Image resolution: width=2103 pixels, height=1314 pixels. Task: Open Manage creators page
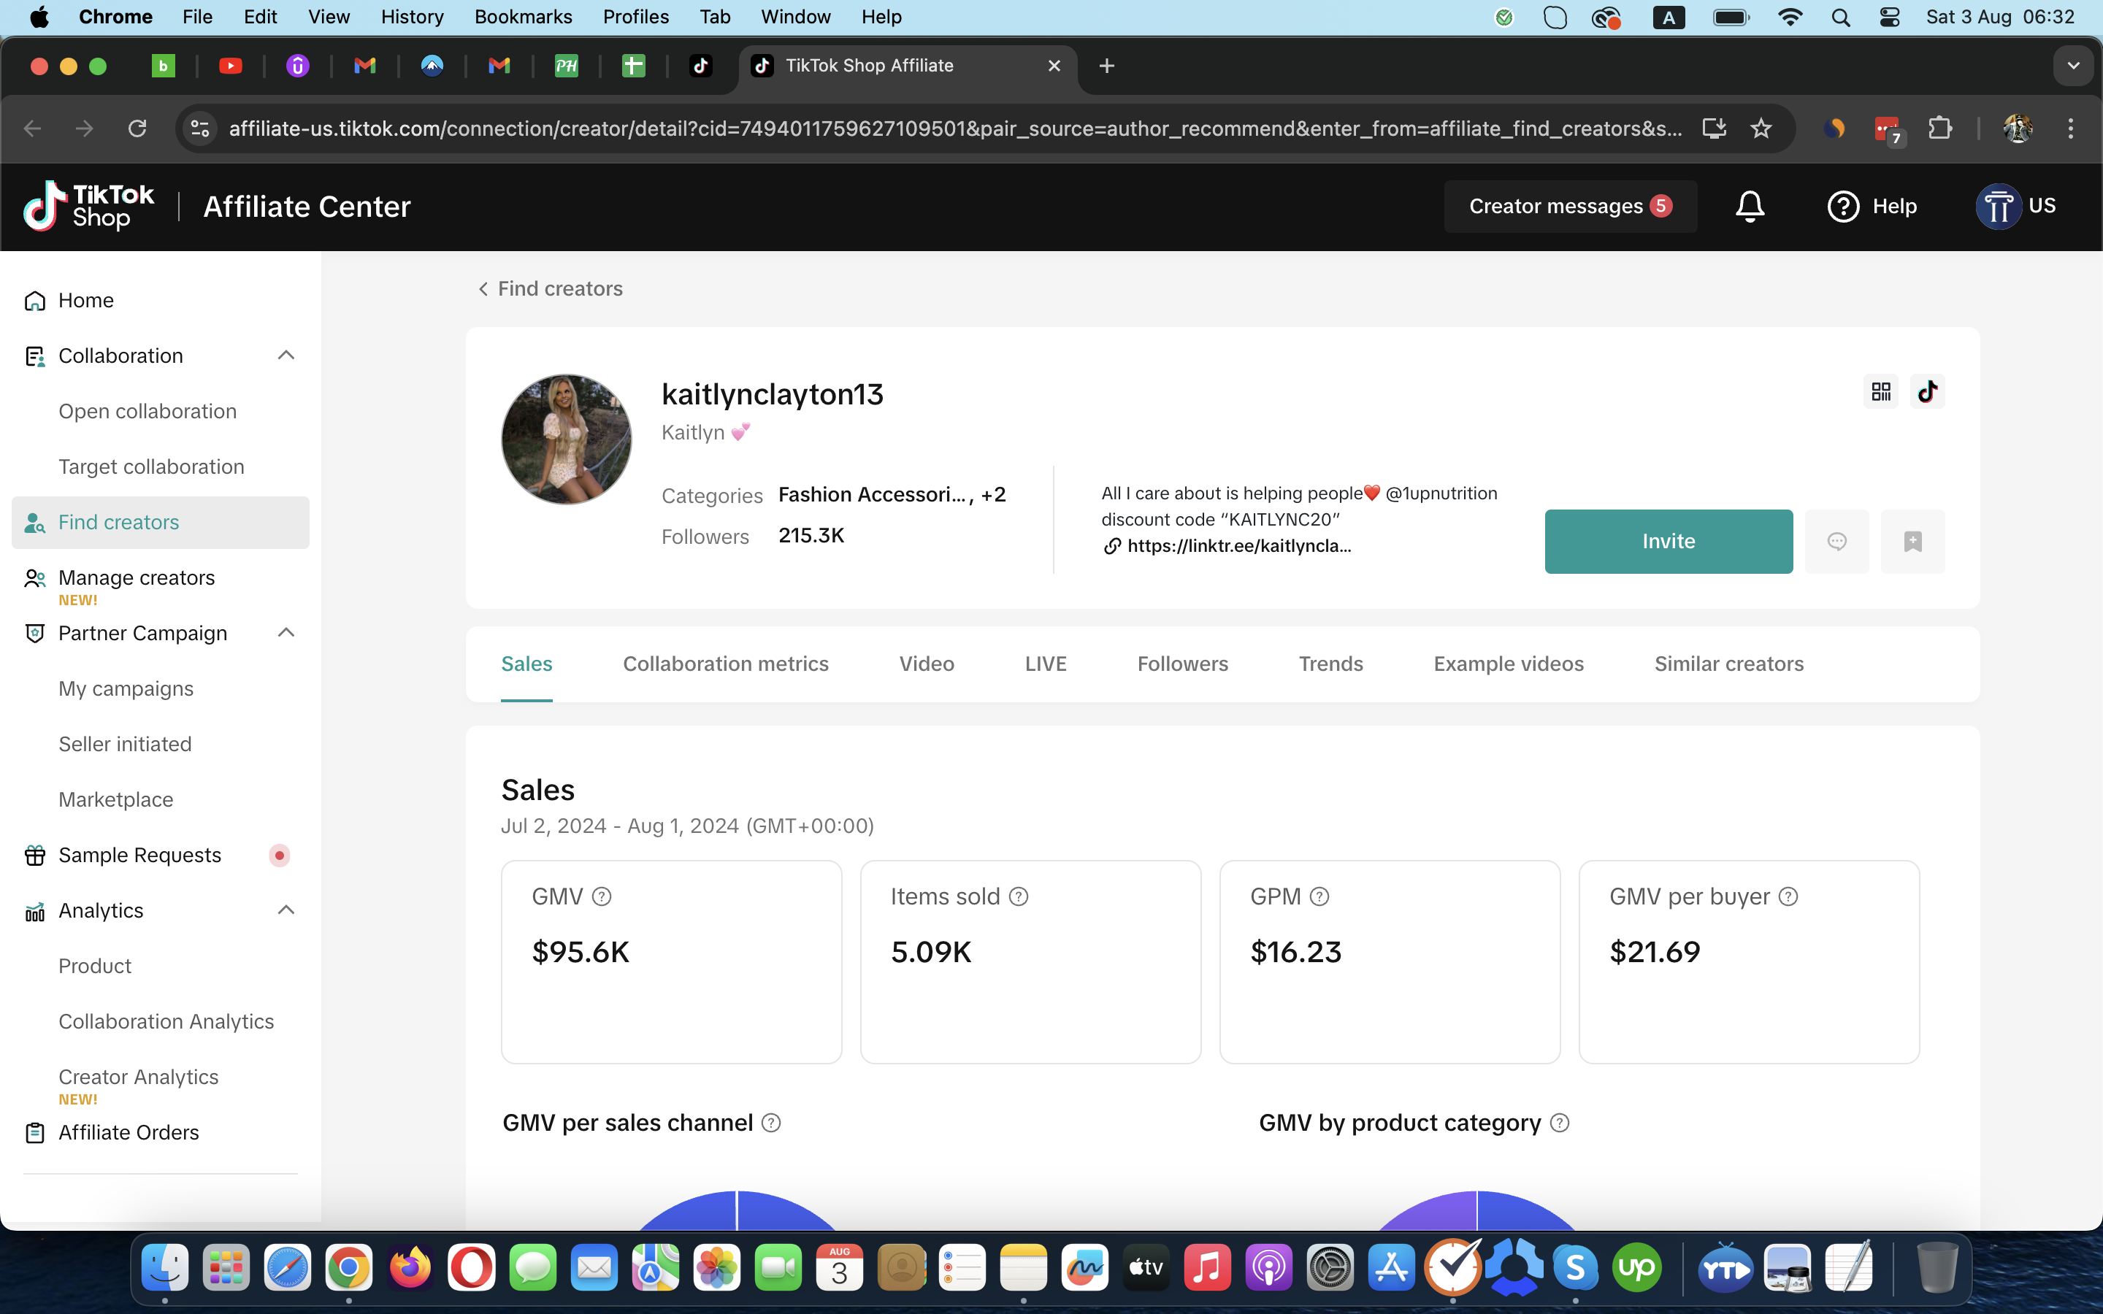click(137, 578)
